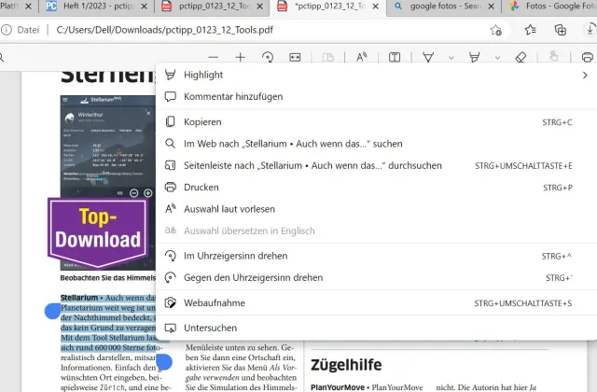
Task: Add this page to favorites with star icon
Action: click(496, 30)
